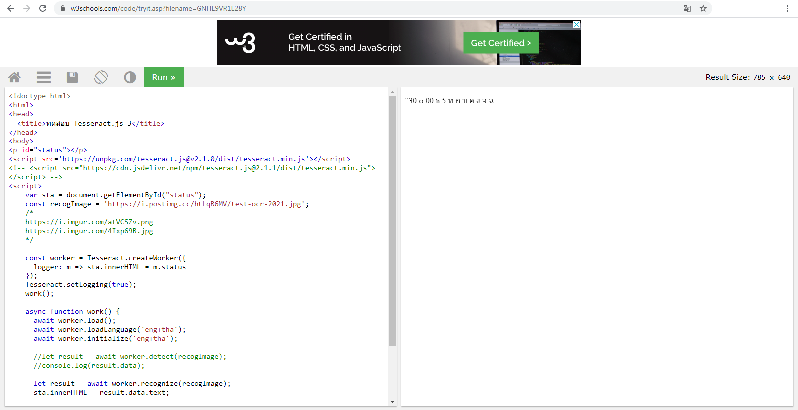
Task: Go back with the browser back arrow
Action: (11, 8)
